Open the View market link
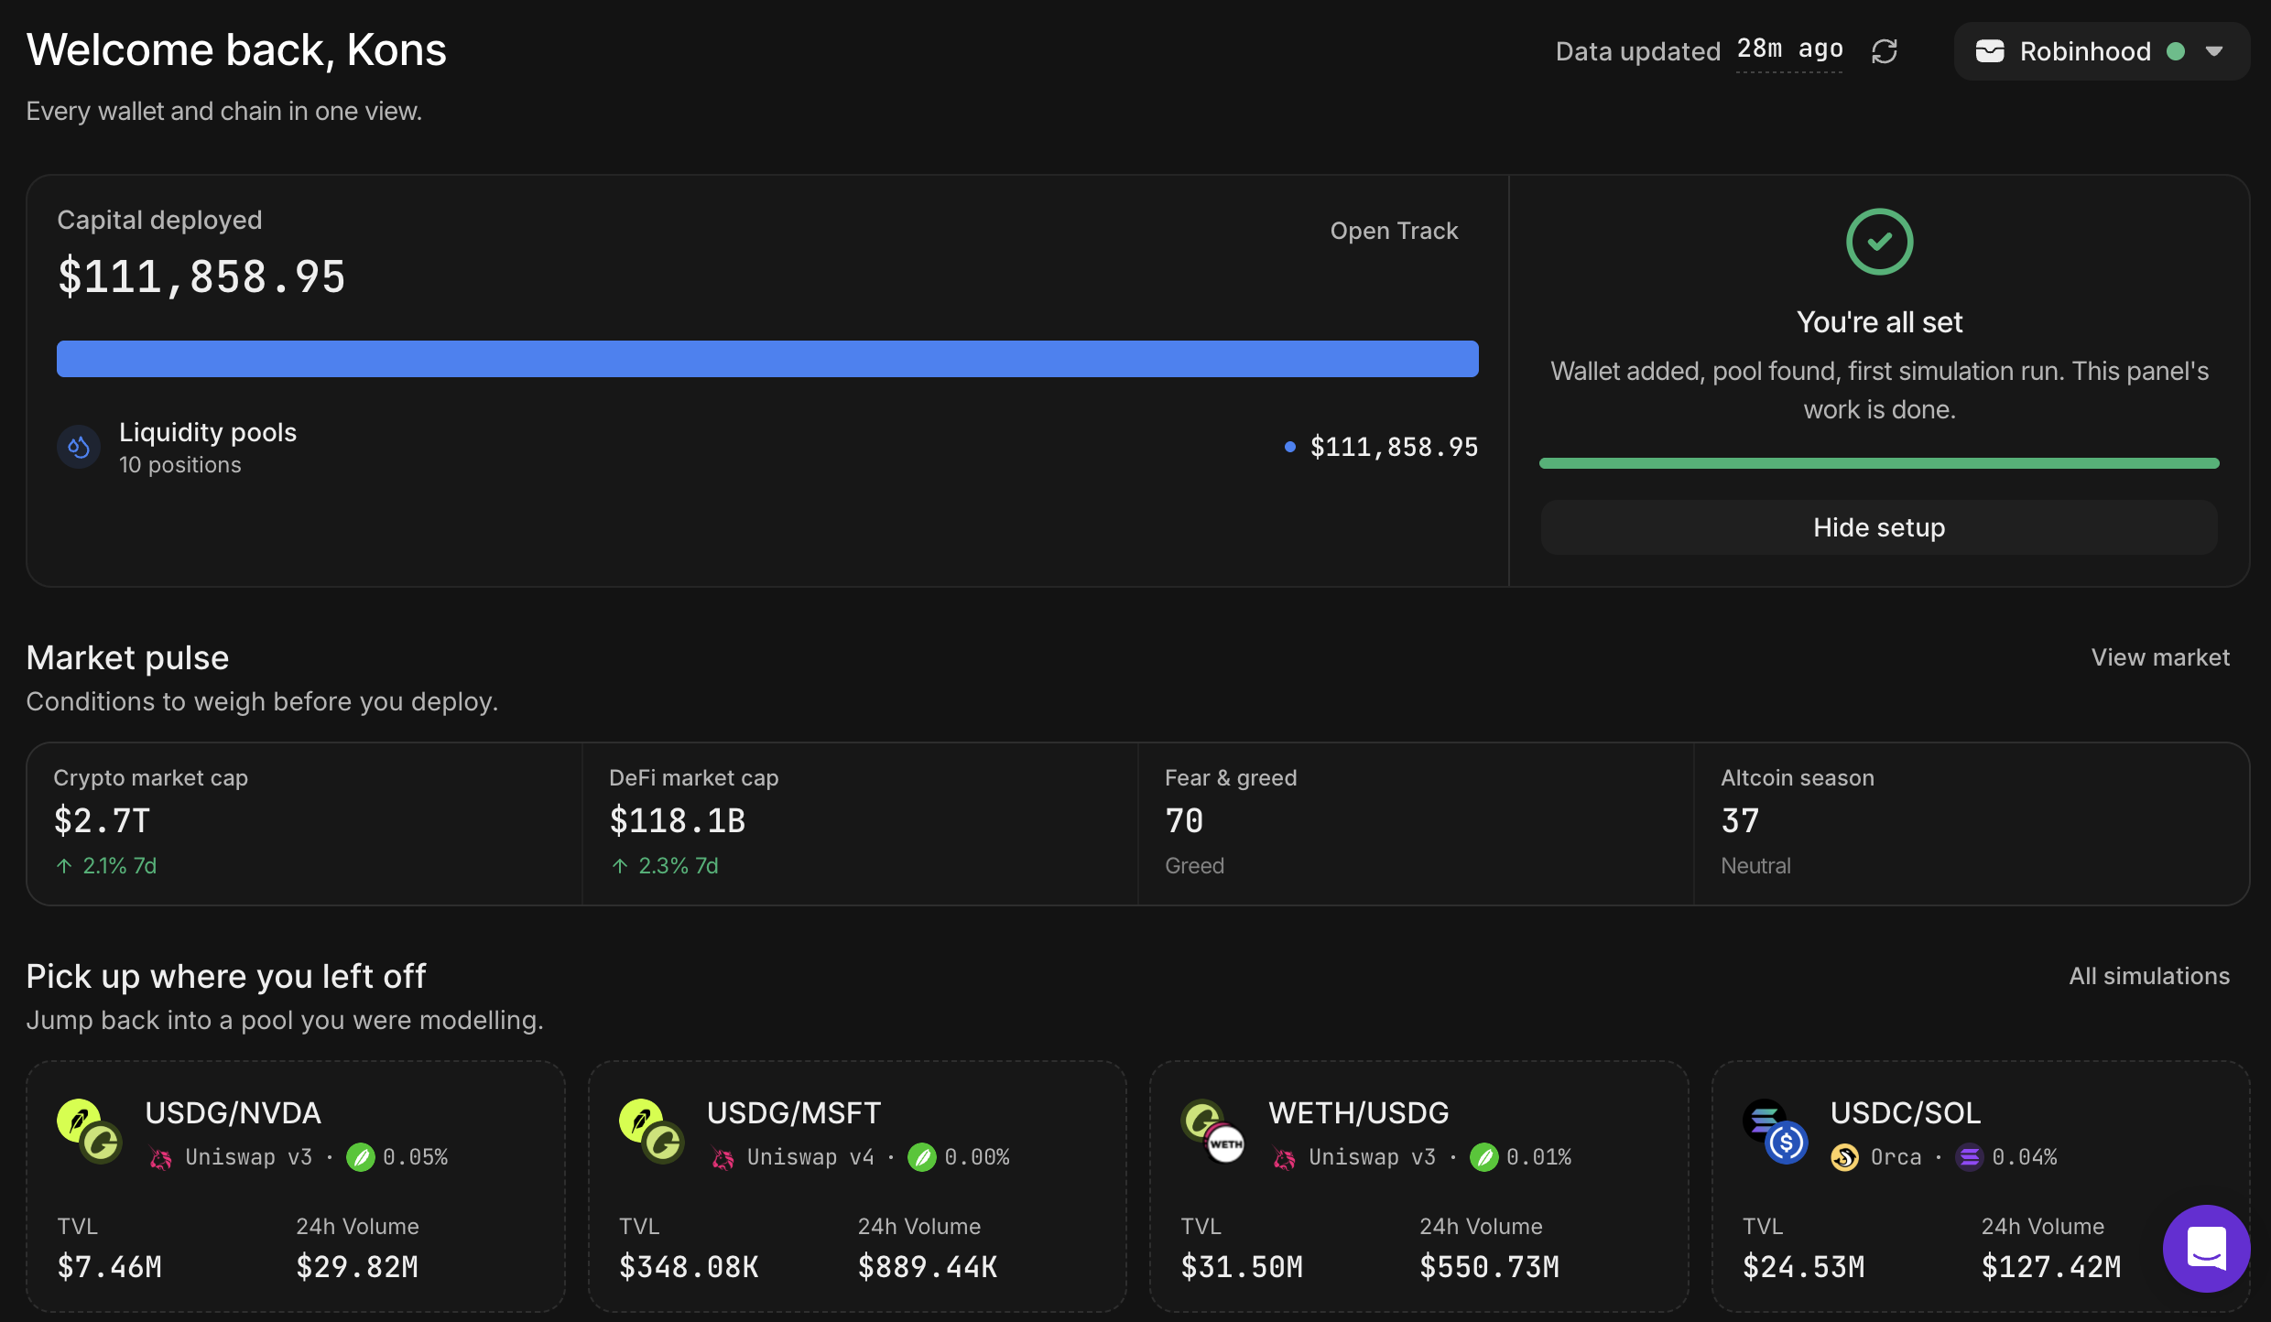The height and width of the screenshot is (1322, 2271). pos(2160,657)
